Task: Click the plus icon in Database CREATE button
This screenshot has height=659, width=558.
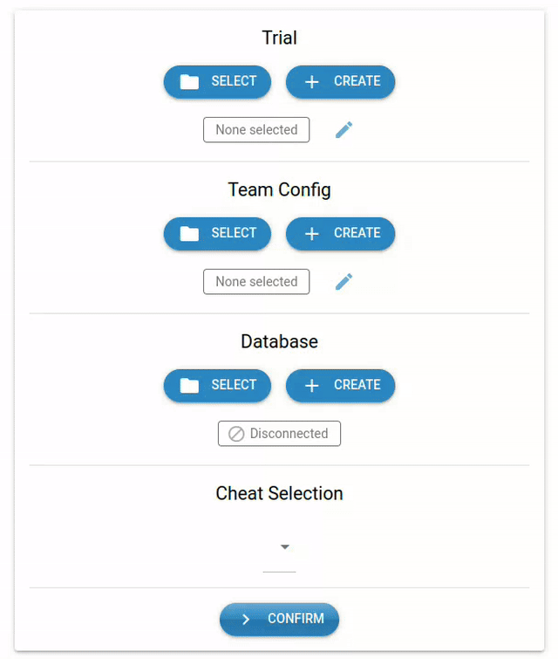Action: (311, 386)
